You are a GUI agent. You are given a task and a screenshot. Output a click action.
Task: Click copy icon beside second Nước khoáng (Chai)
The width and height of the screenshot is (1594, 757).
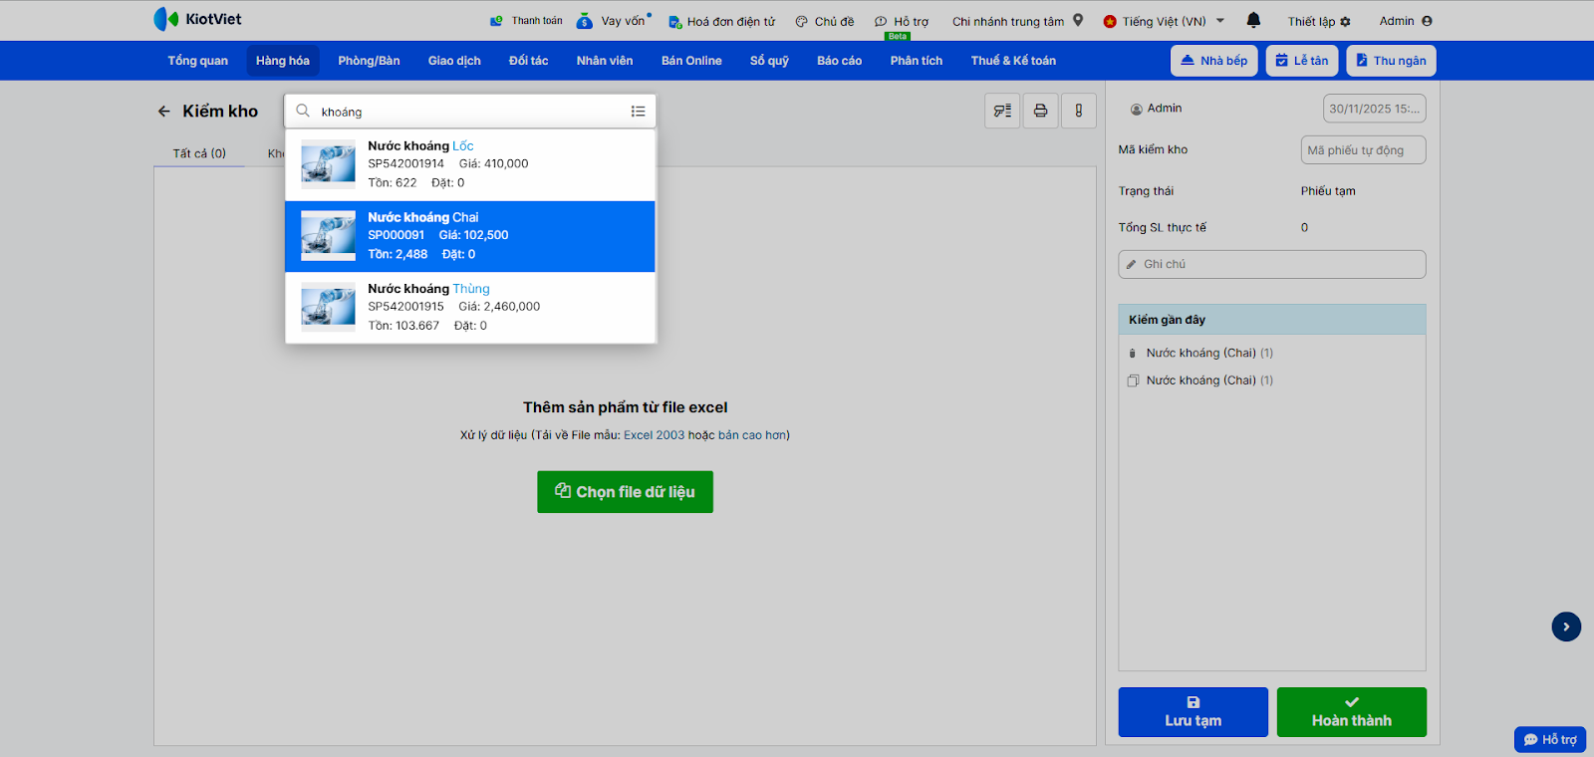tap(1133, 380)
